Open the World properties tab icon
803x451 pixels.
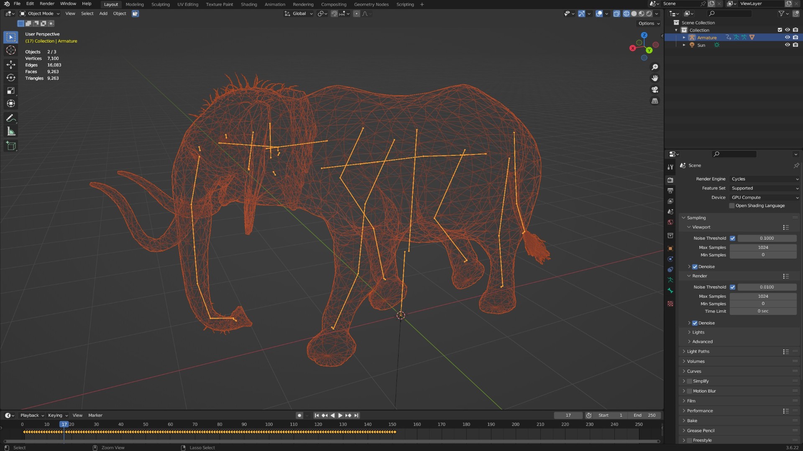670,223
